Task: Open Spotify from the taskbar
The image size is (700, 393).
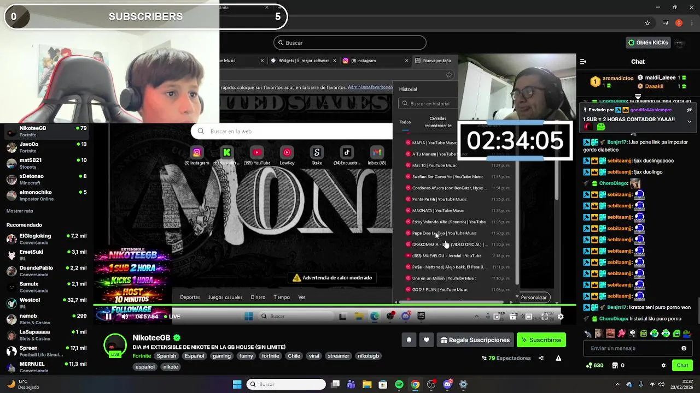Action: click(x=399, y=384)
